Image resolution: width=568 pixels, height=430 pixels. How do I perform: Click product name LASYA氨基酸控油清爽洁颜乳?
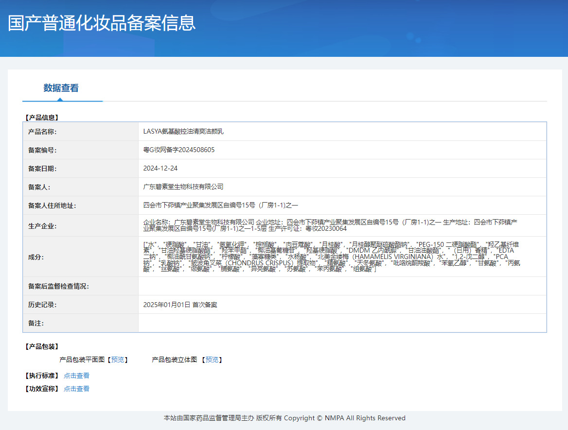tap(183, 131)
